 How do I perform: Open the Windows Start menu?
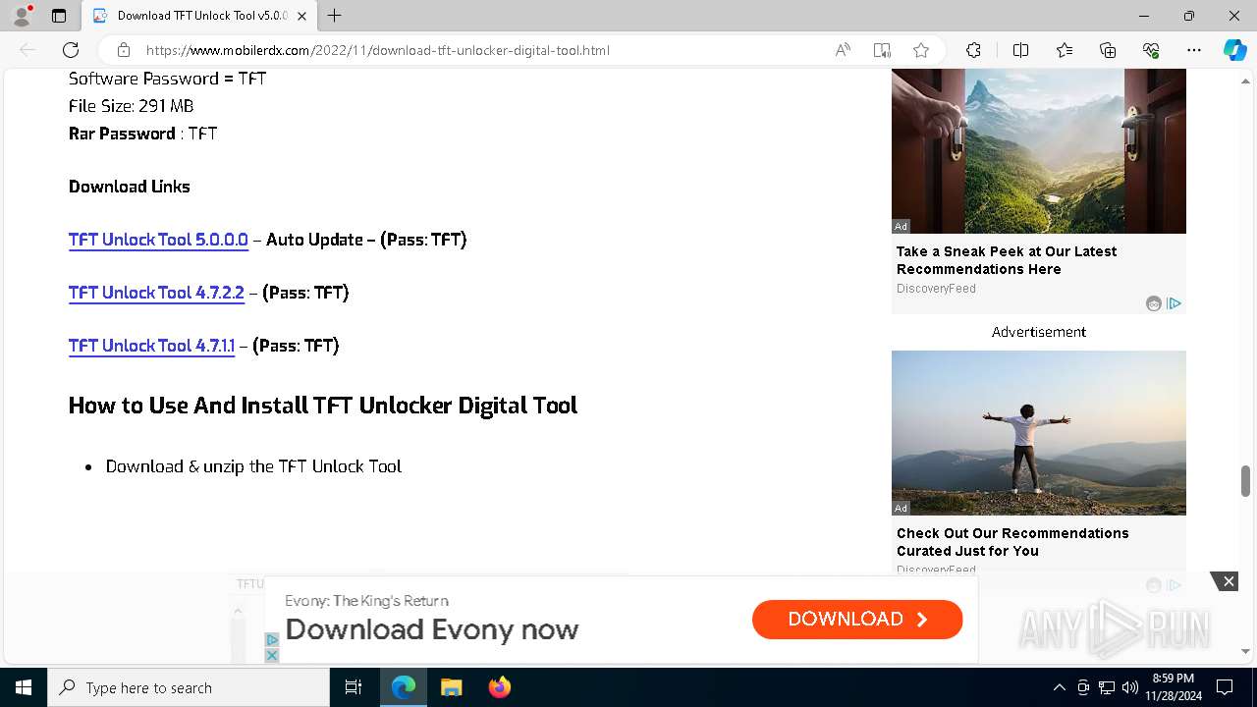pos(24,687)
